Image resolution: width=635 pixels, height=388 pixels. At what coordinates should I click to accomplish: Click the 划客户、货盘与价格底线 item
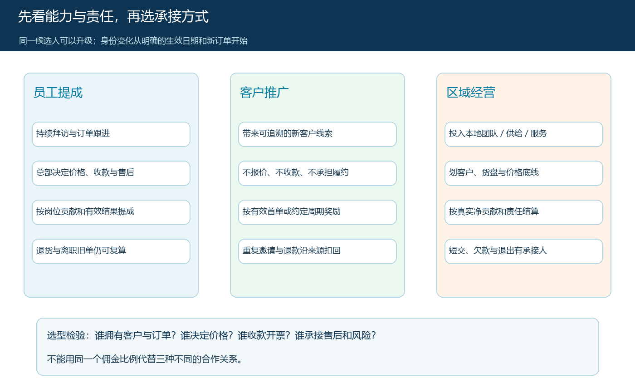pos(524,173)
